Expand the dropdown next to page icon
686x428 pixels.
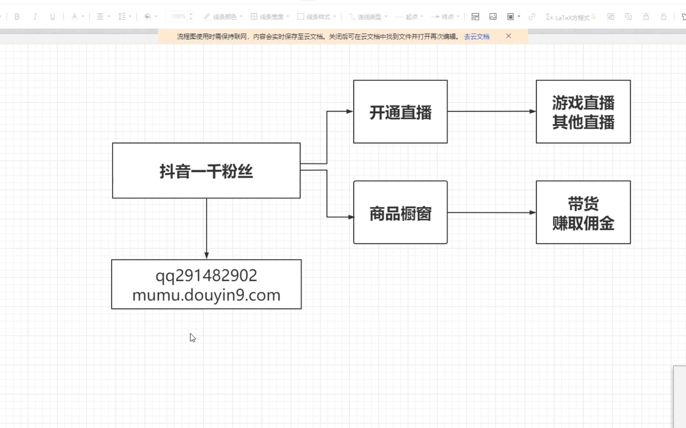click(x=519, y=17)
